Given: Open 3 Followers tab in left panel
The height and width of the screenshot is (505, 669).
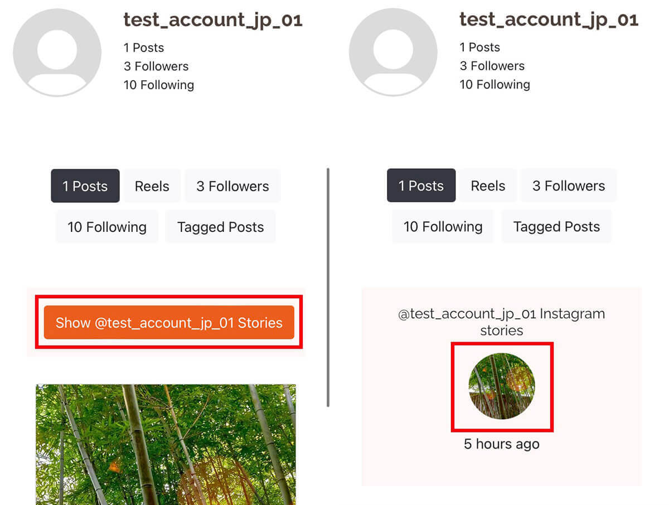Looking at the screenshot, I should (x=232, y=186).
